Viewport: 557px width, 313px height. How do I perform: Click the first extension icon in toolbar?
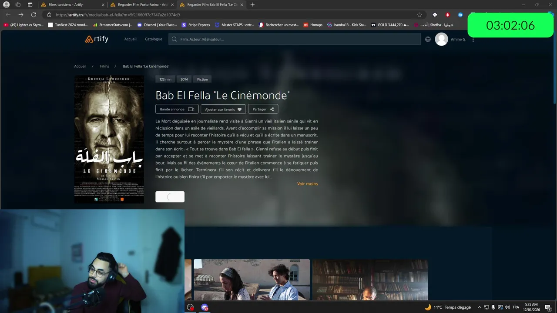click(x=434, y=14)
